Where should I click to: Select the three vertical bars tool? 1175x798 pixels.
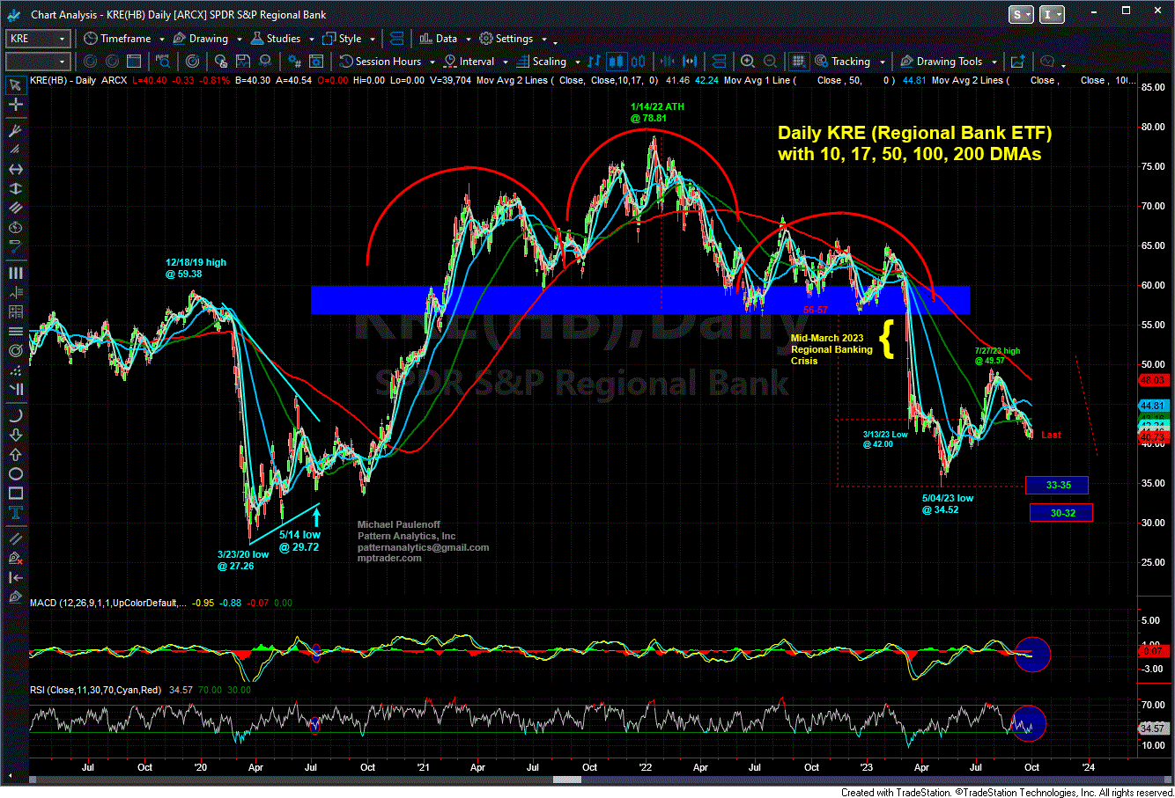[x=15, y=273]
